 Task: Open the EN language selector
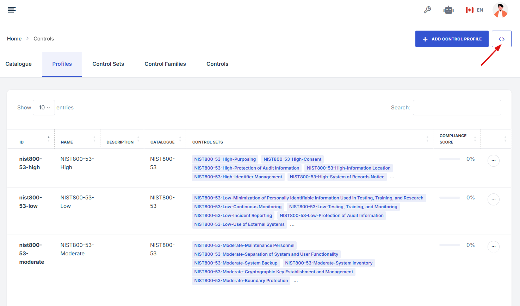click(474, 10)
